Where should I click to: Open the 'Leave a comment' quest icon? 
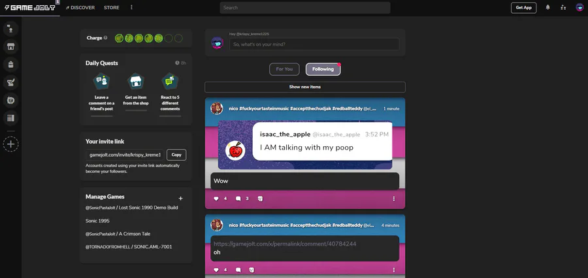click(101, 81)
